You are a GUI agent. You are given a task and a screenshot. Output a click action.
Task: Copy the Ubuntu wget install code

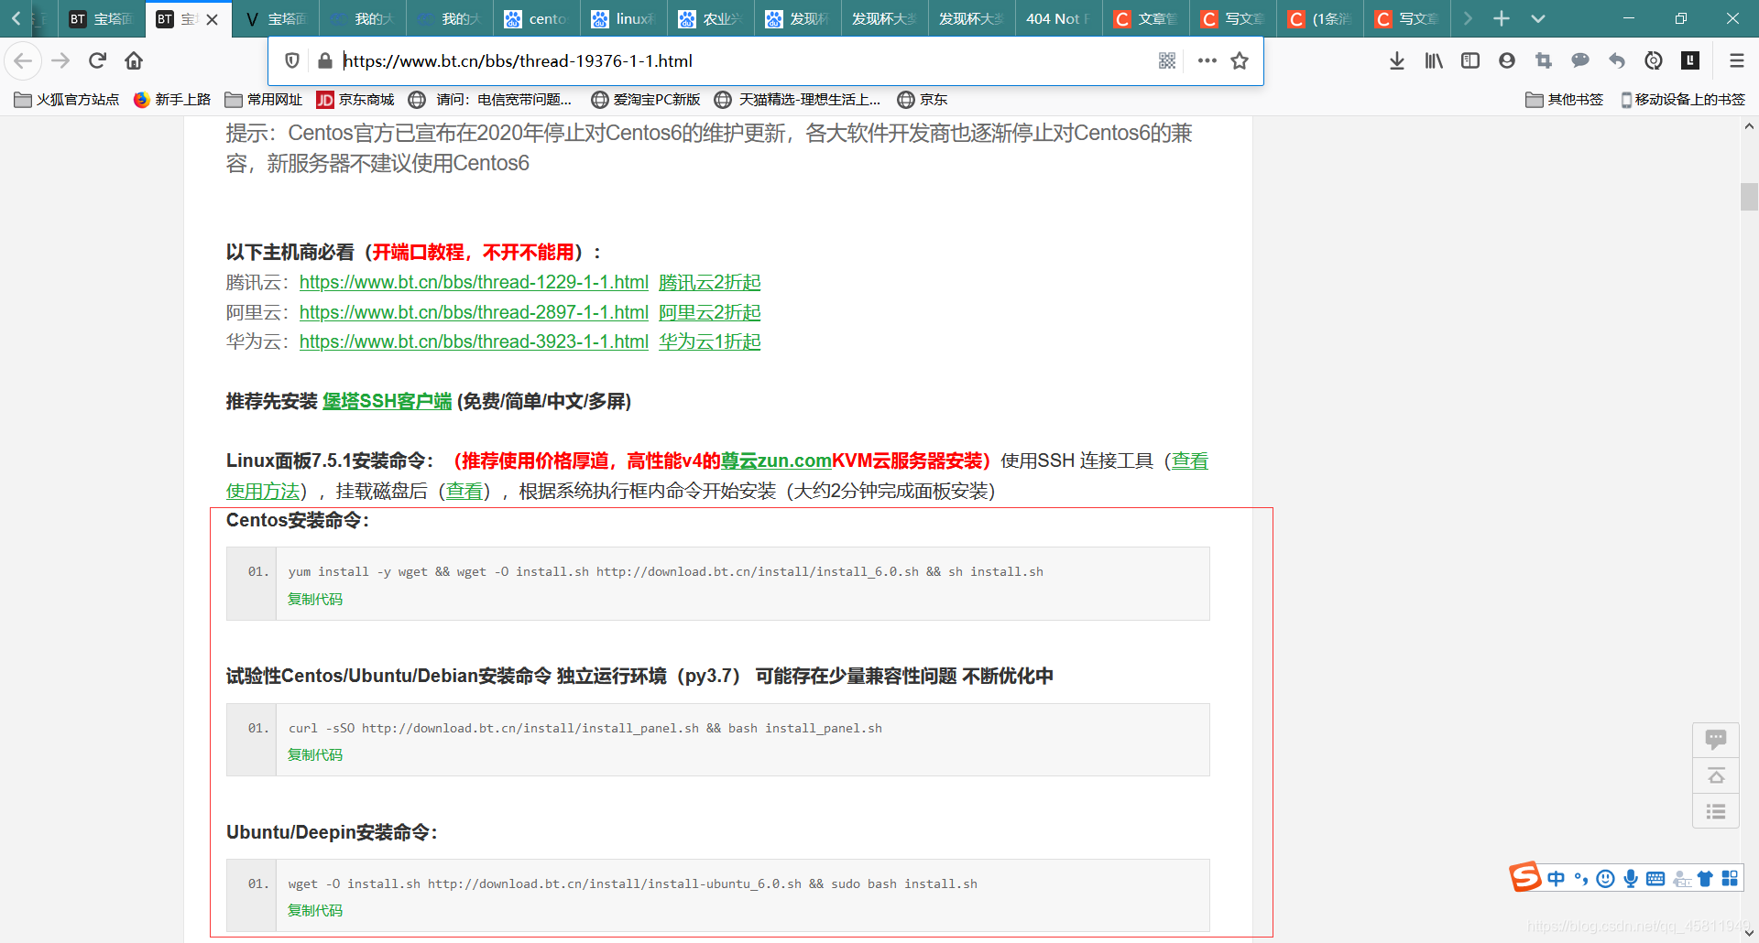[315, 910]
